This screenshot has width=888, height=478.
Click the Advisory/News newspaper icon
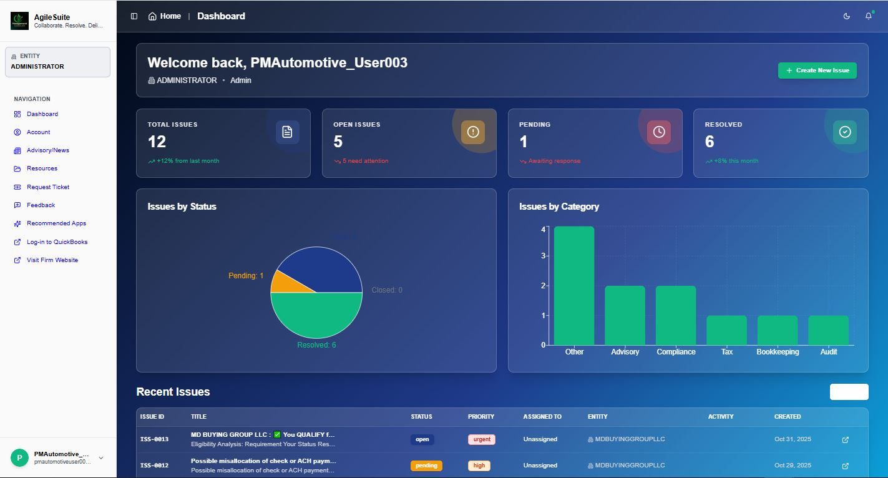[x=17, y=150]
